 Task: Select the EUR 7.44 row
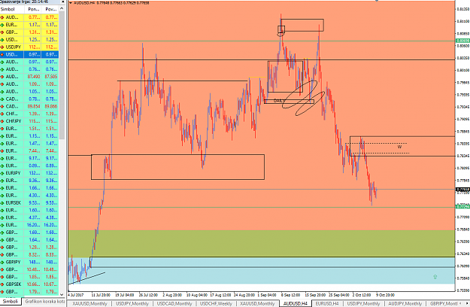(29, 150)
